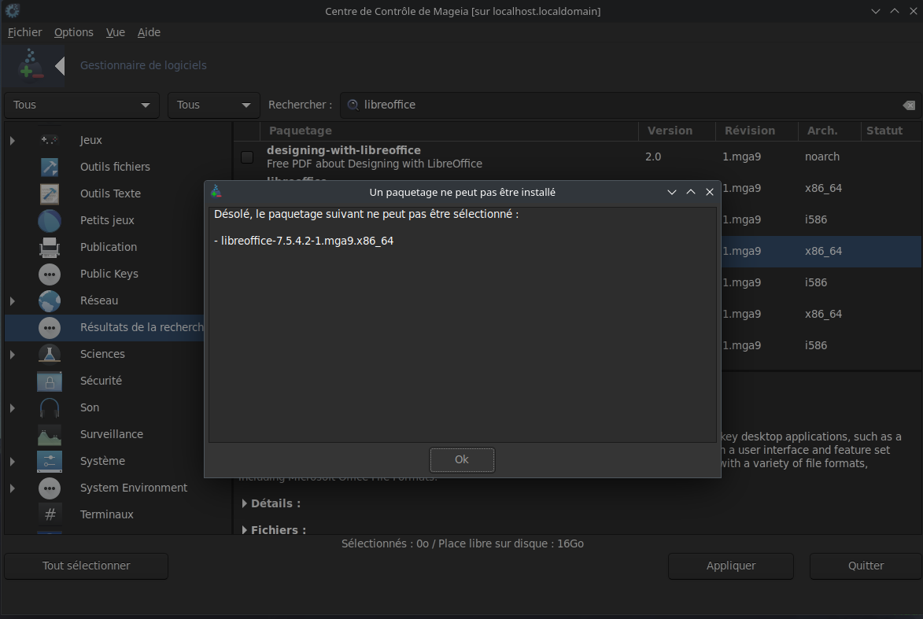The height and width of the screenshot is (619, 923).
Task: Click the Rechercher label
Action: [x=301, y=105]
